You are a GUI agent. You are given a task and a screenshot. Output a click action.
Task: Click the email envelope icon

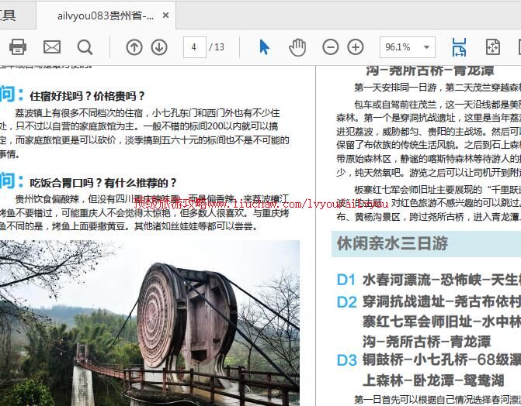(51, 47)
